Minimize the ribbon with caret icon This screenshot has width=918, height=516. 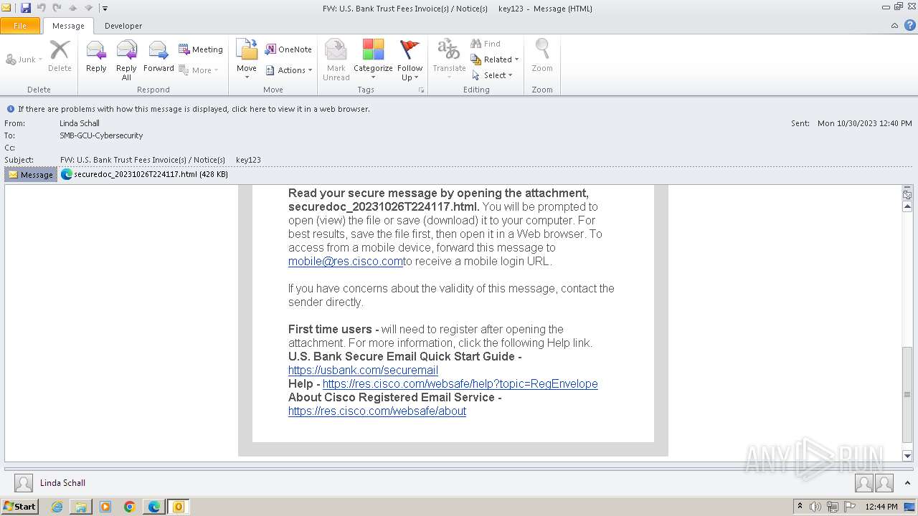pos(894,26)
